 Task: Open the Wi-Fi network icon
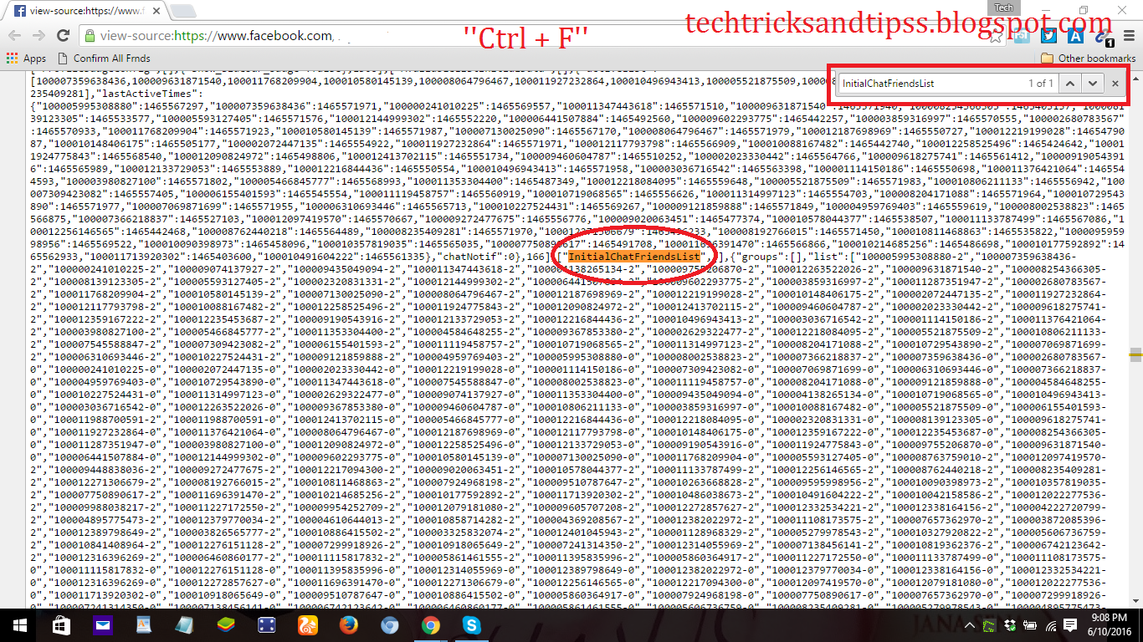[x=1049, y=624]
